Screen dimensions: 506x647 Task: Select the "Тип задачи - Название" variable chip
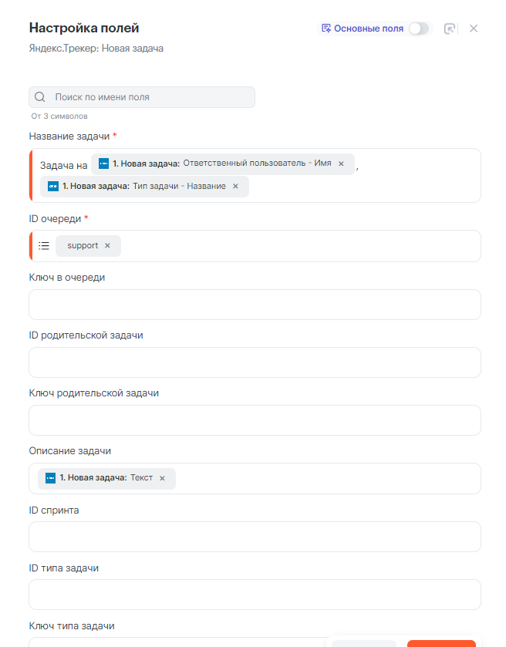pos(143,186)
